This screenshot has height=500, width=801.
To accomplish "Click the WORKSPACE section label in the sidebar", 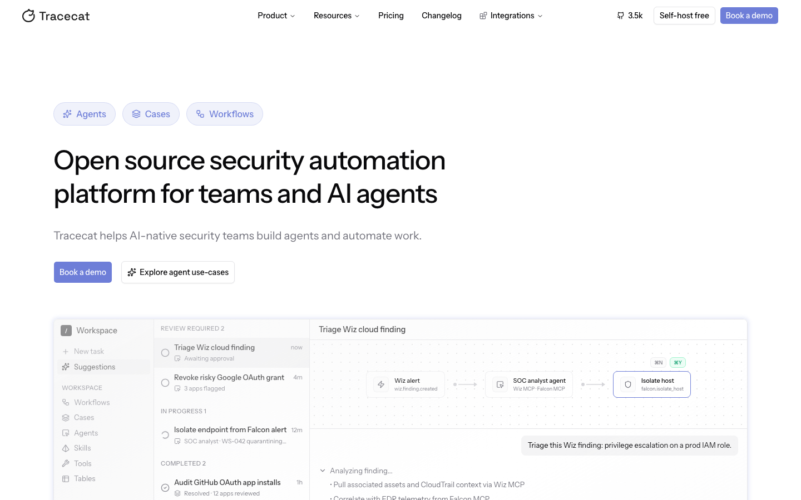I will (x=82, y=388).
